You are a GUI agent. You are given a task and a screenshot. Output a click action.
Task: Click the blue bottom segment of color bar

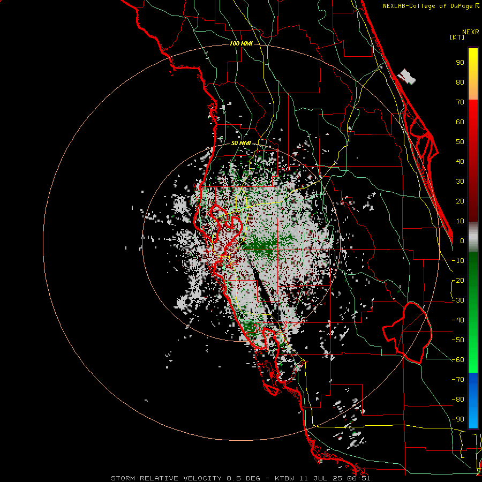473,401
